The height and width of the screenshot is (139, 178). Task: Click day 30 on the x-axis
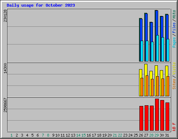click(162, 135)
